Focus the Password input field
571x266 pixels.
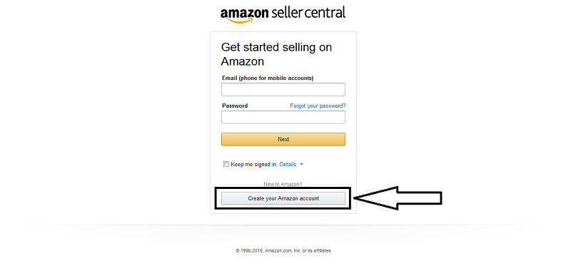(x=283, y=117)
